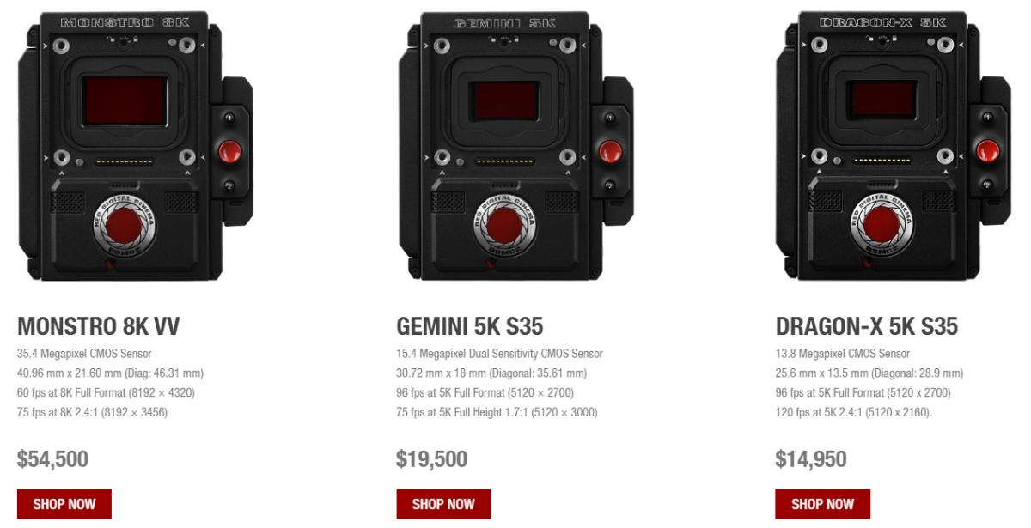Shop now for the Dragon-X 5K S35
The image size is (1031, 528).
(822, 504)
